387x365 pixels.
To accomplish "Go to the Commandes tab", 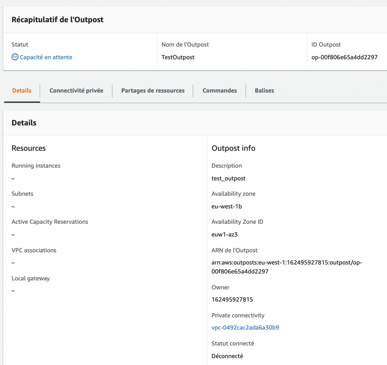I will [x=220, y=90].
